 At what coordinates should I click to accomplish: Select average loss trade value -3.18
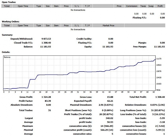tap(162, 122)
